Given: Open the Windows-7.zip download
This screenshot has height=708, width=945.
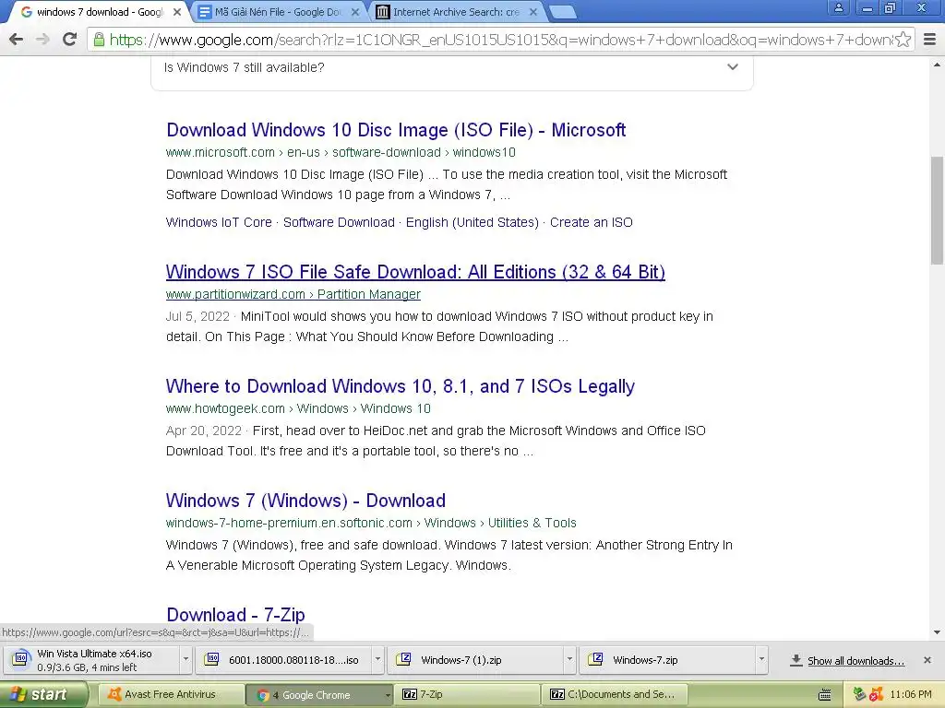Looking at the screenshot, I should (668, 660).
